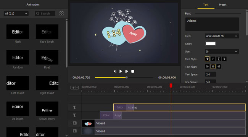Align text to the right
This screenshot has height=137, width=248.
219,67
